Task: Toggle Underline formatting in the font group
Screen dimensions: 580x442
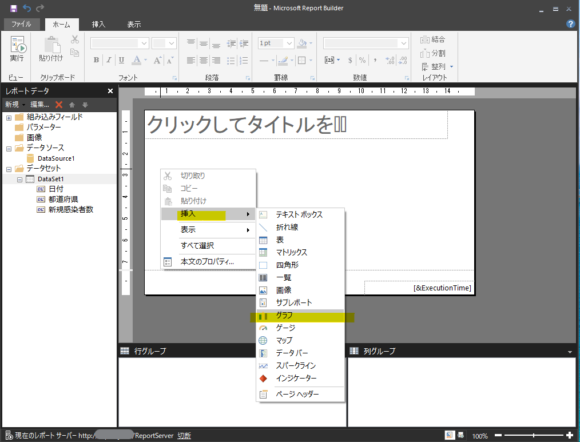Action: point(122,60)
